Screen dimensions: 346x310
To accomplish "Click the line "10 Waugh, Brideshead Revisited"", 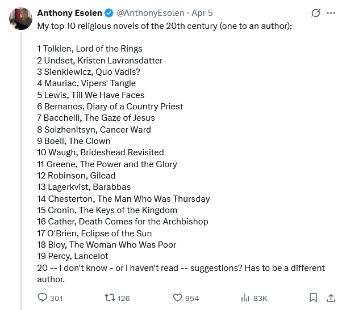I will click(x=101, y=152).
